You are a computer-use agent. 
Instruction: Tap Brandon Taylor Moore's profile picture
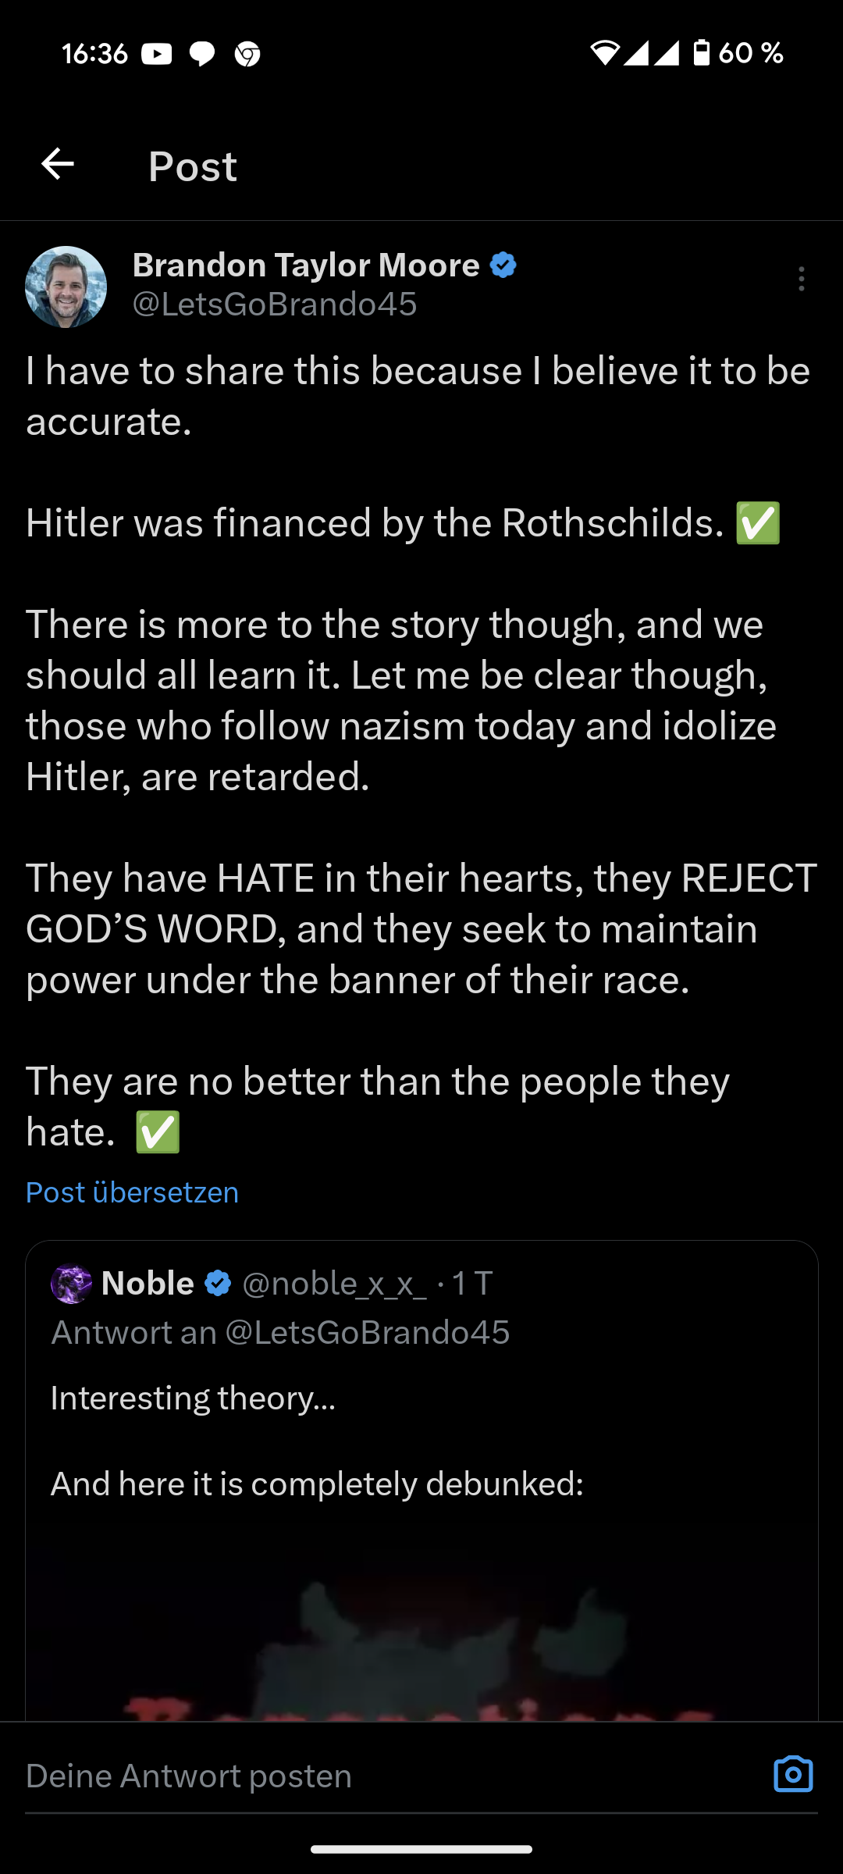click(66, 287)
